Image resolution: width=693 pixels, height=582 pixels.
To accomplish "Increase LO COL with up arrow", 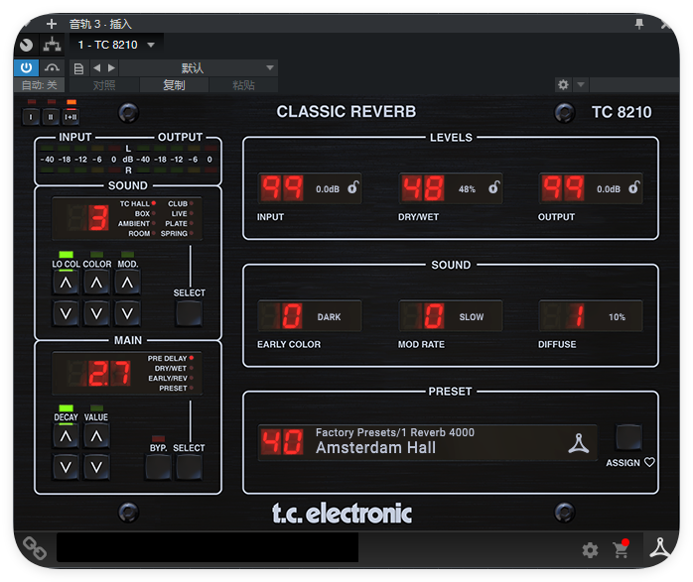I will pyautogui.click(x=66, y=283).
